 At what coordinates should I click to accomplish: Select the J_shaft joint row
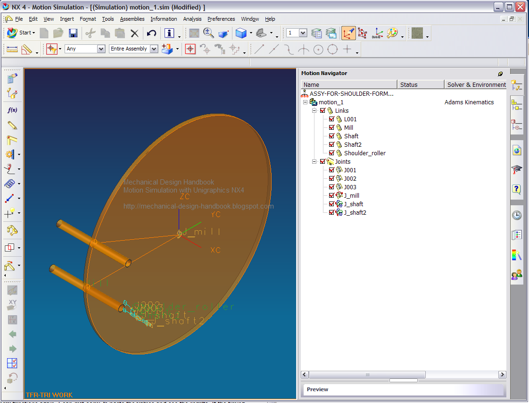pyautogui.click(x=353, y=204)
